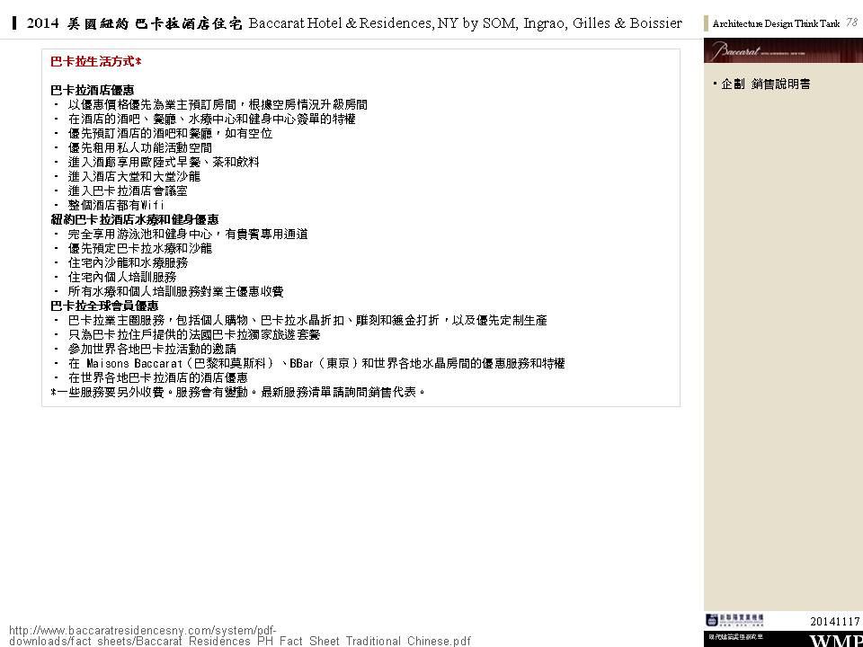Viewport: 863px width, 647px height.
Task: Click the Architecture Design Think Tank header
Action: pyautogui.click(x=776, y=24)
